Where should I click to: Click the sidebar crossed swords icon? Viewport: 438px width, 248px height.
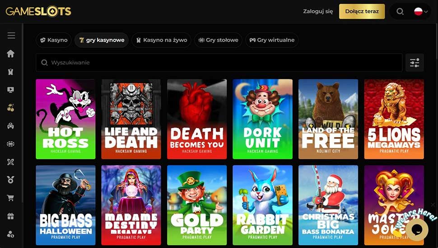point(11,162)
